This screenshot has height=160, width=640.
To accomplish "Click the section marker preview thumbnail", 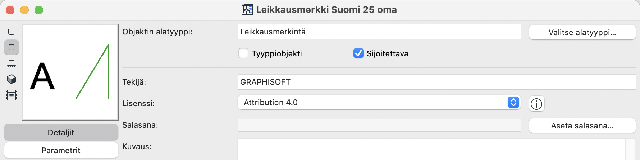I will (x=70, y=72).
